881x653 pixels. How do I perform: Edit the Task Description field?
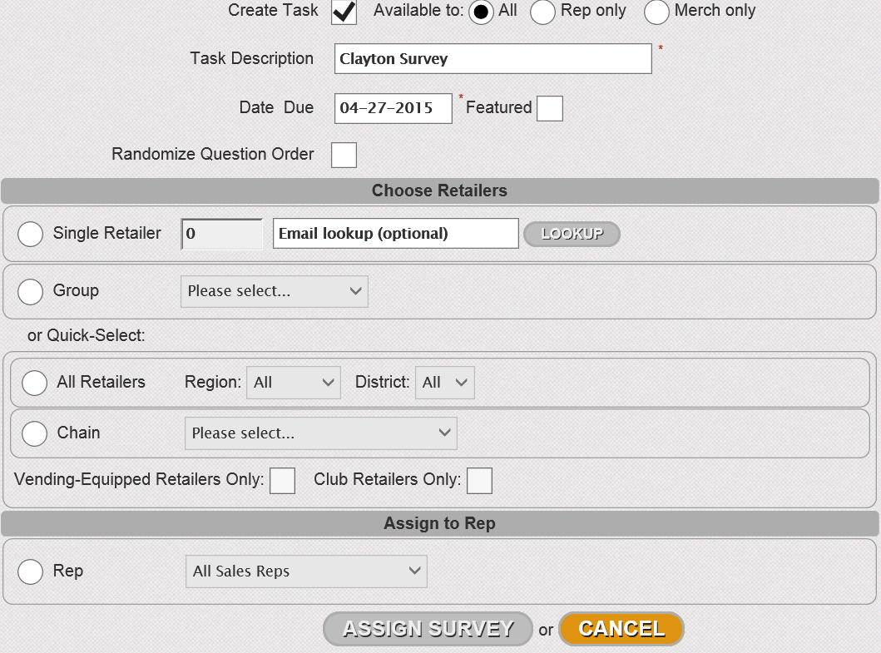(x=492, y=58)
